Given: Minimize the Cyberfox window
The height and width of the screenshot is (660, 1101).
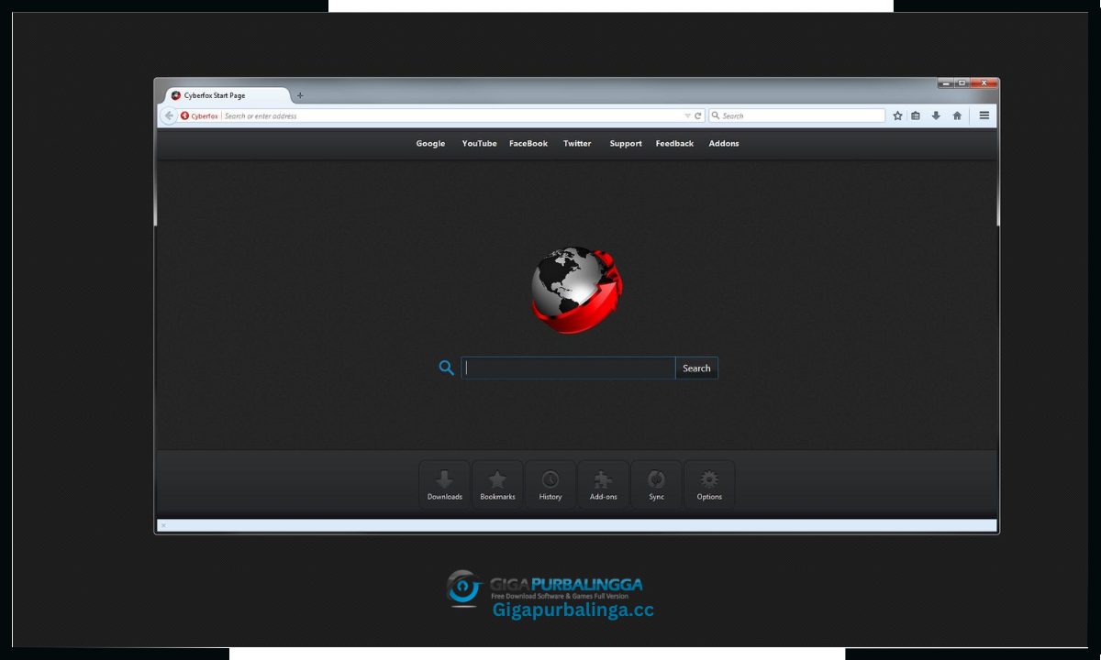Looking at the screenshot, I should coord(945,83).
